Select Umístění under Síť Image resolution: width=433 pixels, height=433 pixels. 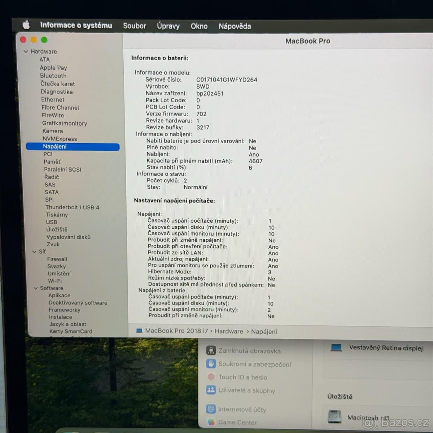pos(59,274)
